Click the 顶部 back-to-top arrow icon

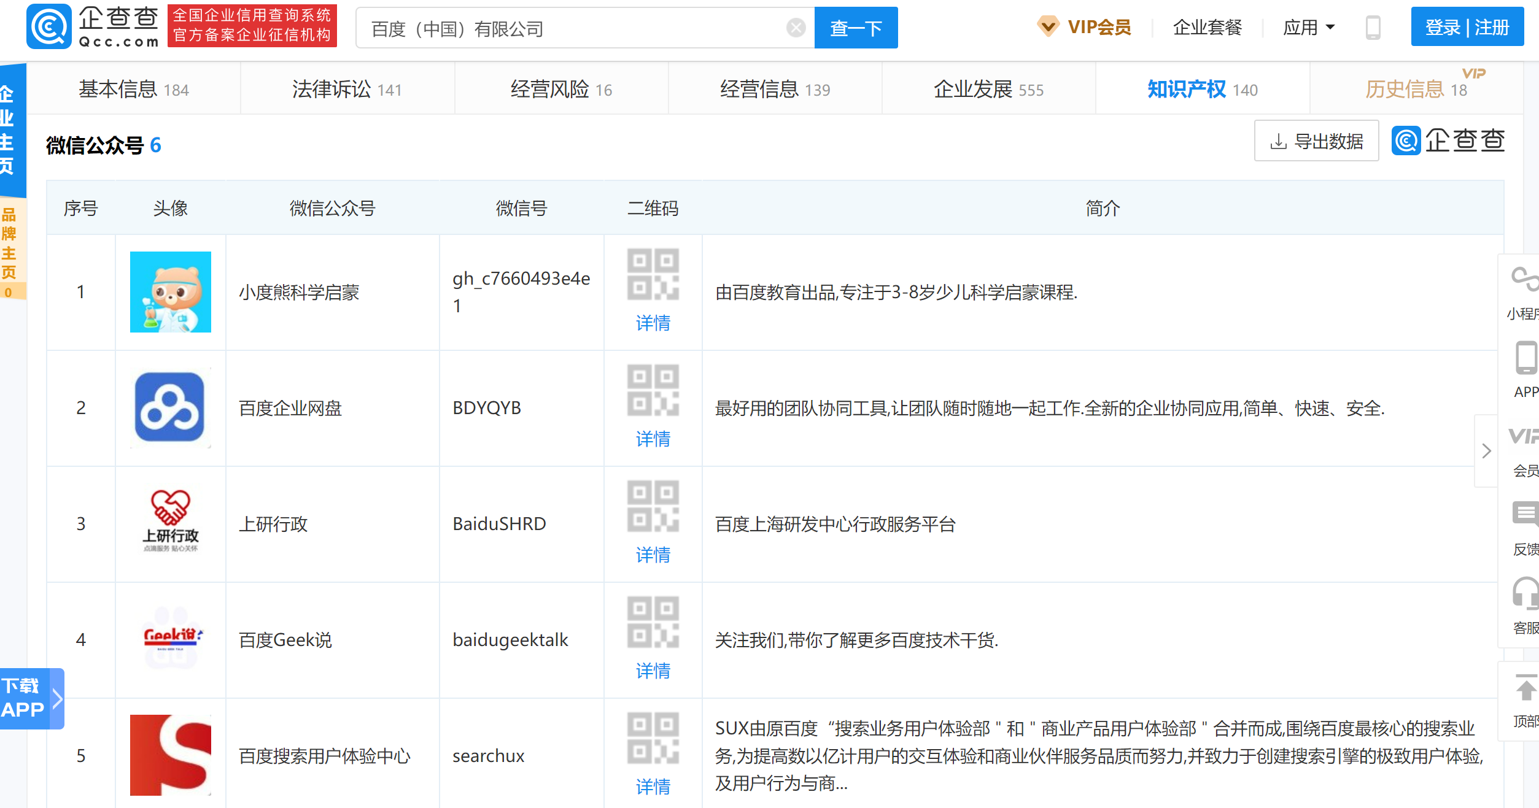click(1526, 688)
